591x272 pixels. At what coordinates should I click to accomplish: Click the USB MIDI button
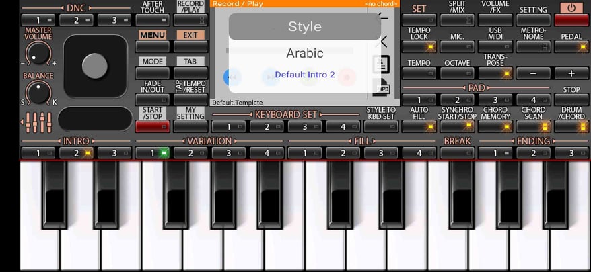click(x=495, y=46)
